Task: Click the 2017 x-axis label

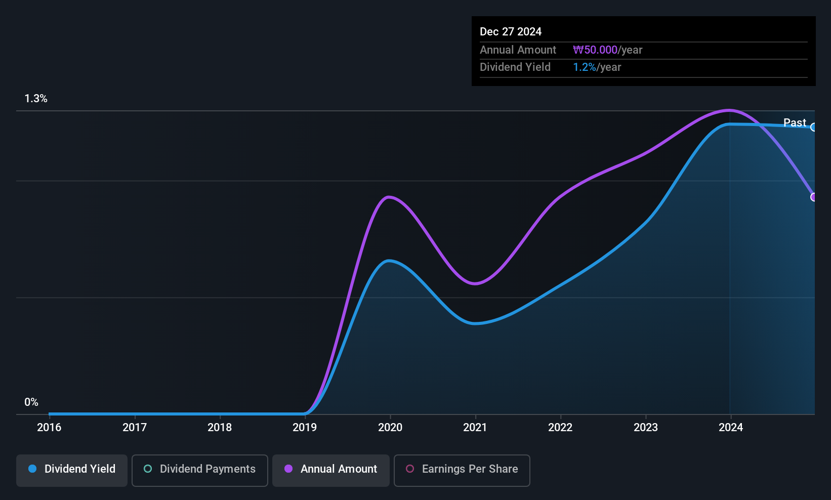Action: [135, 428]
